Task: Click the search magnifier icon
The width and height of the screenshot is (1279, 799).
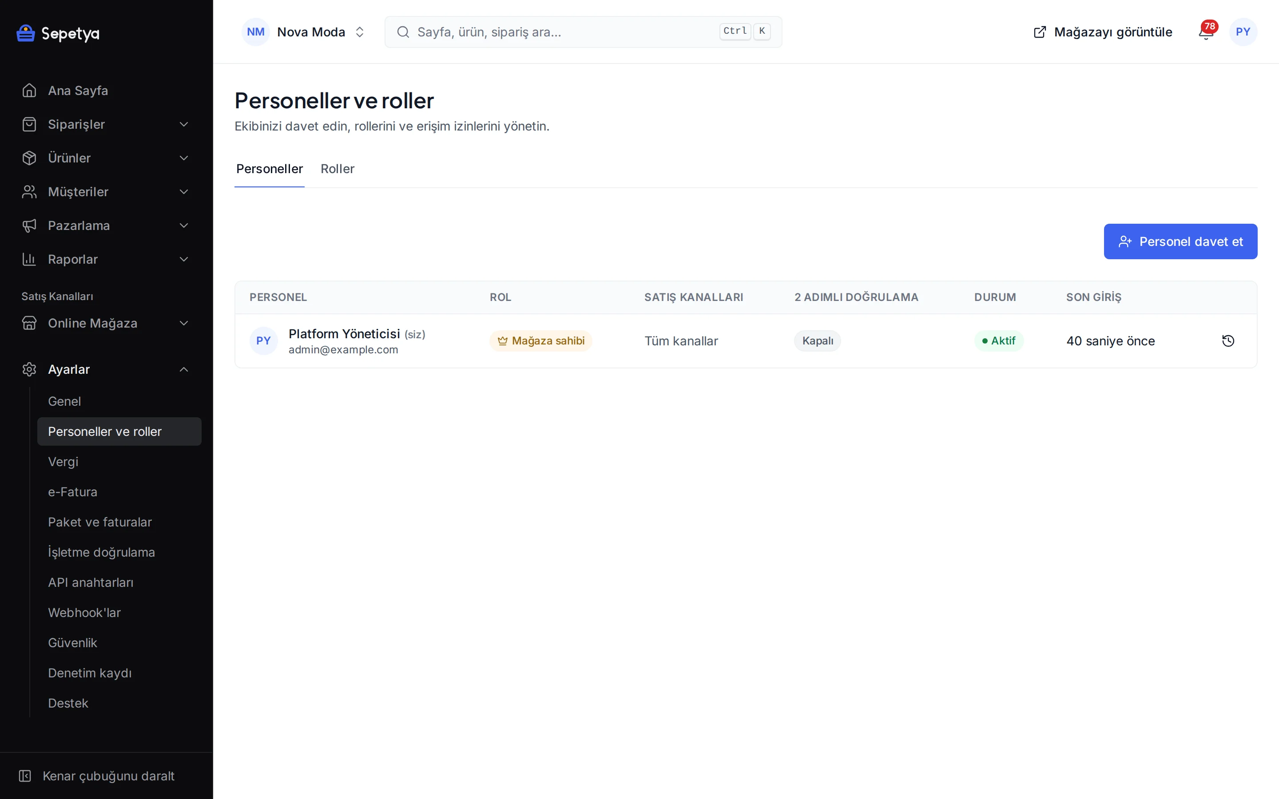Action: pos(403,32)
